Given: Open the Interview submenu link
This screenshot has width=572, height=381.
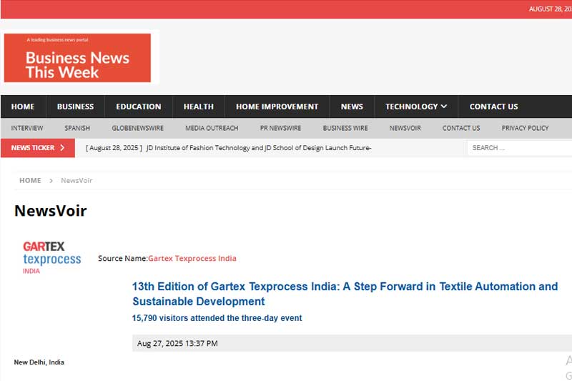Looking at the screenshot, I should (27, 128).
